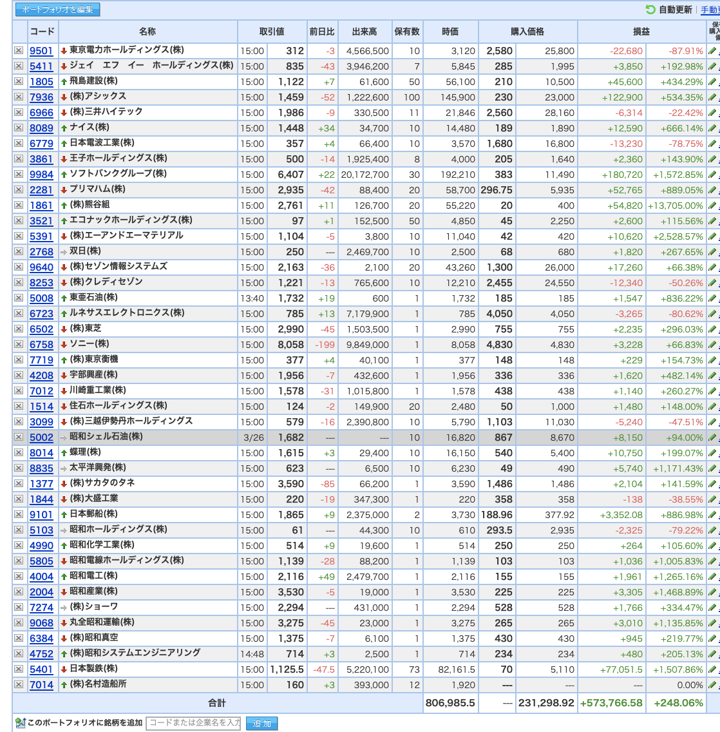Open stock code link 9984
Screen dimensions: 720x732
point(41,175)
